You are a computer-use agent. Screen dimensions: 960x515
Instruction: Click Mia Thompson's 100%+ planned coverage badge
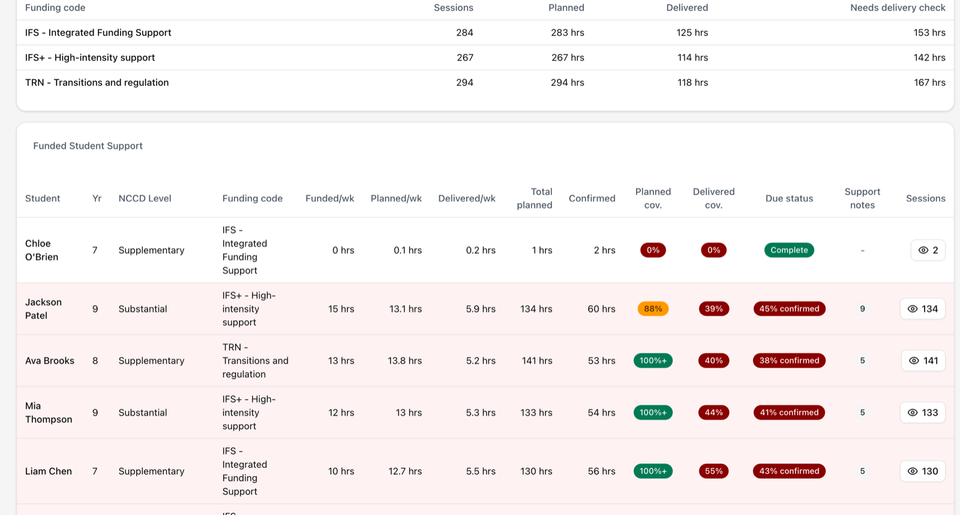[653, 413]
